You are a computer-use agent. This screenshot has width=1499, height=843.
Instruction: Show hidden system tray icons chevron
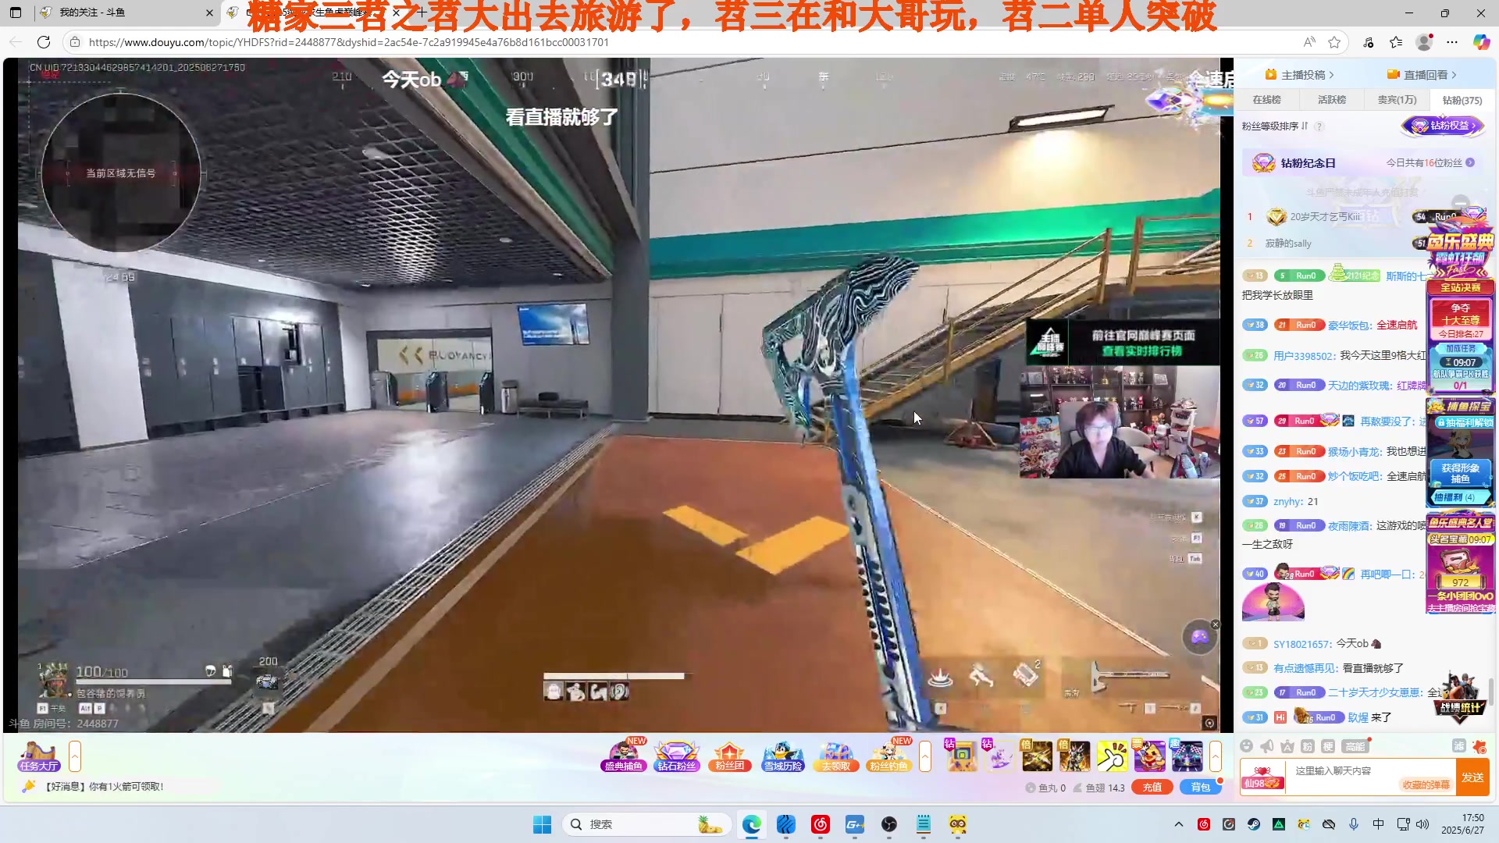pos(1179,824)
